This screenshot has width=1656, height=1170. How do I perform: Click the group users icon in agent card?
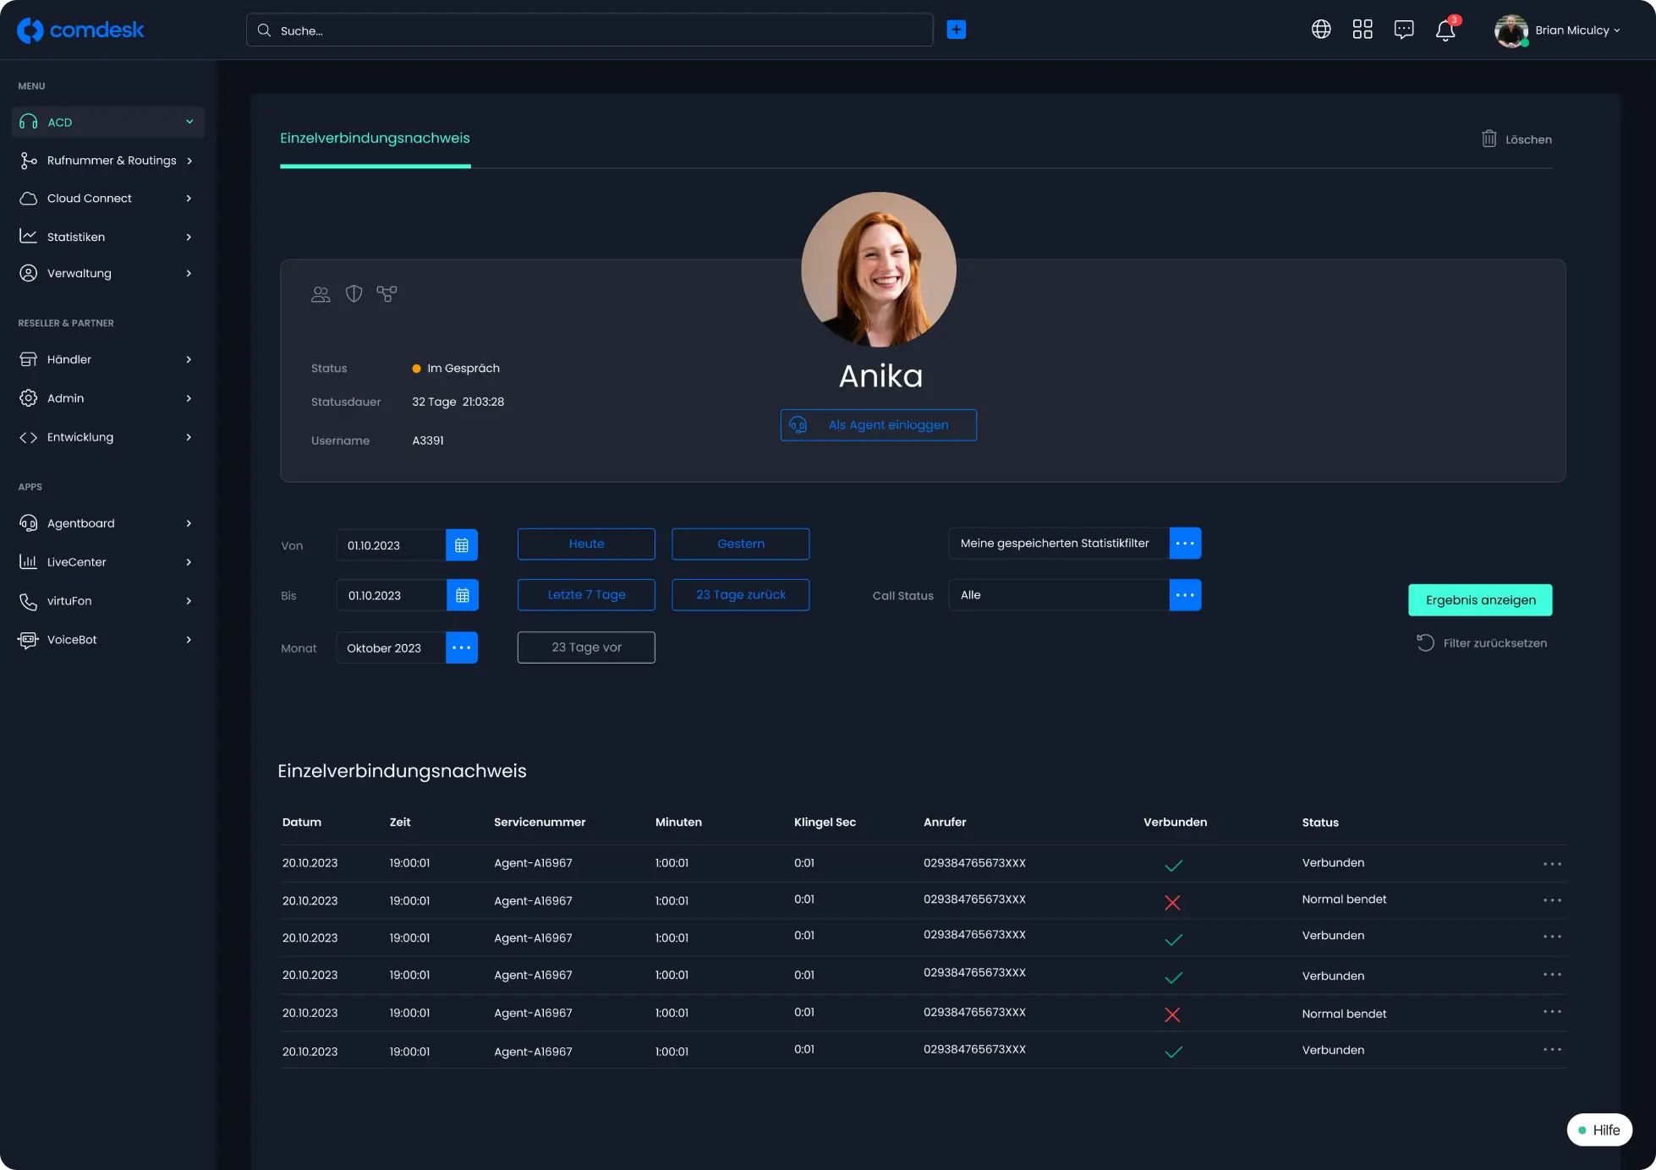(x=321, y=294)
